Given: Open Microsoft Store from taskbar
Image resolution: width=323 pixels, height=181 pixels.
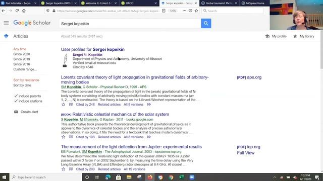Looking at the screenshot, I should pyautogui.click(x=119, y=177).
